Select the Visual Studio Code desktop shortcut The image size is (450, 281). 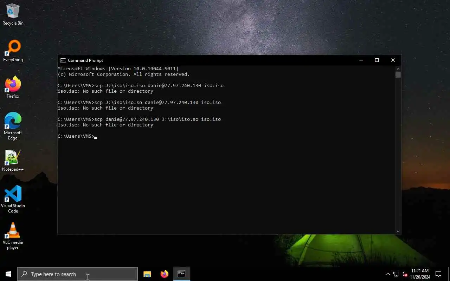click(13, 199)
